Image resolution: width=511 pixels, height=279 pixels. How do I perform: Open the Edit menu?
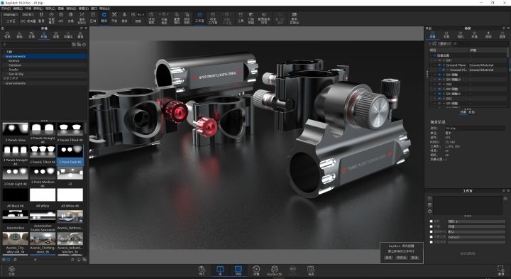pyautogui.click(x=18, y=9)
